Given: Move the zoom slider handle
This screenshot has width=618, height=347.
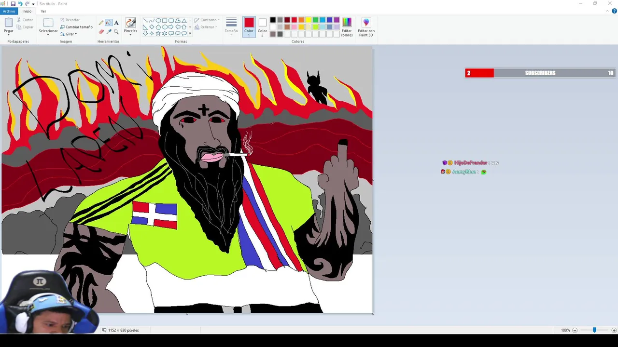Looking at the screenshot, I should pos(594,330).
